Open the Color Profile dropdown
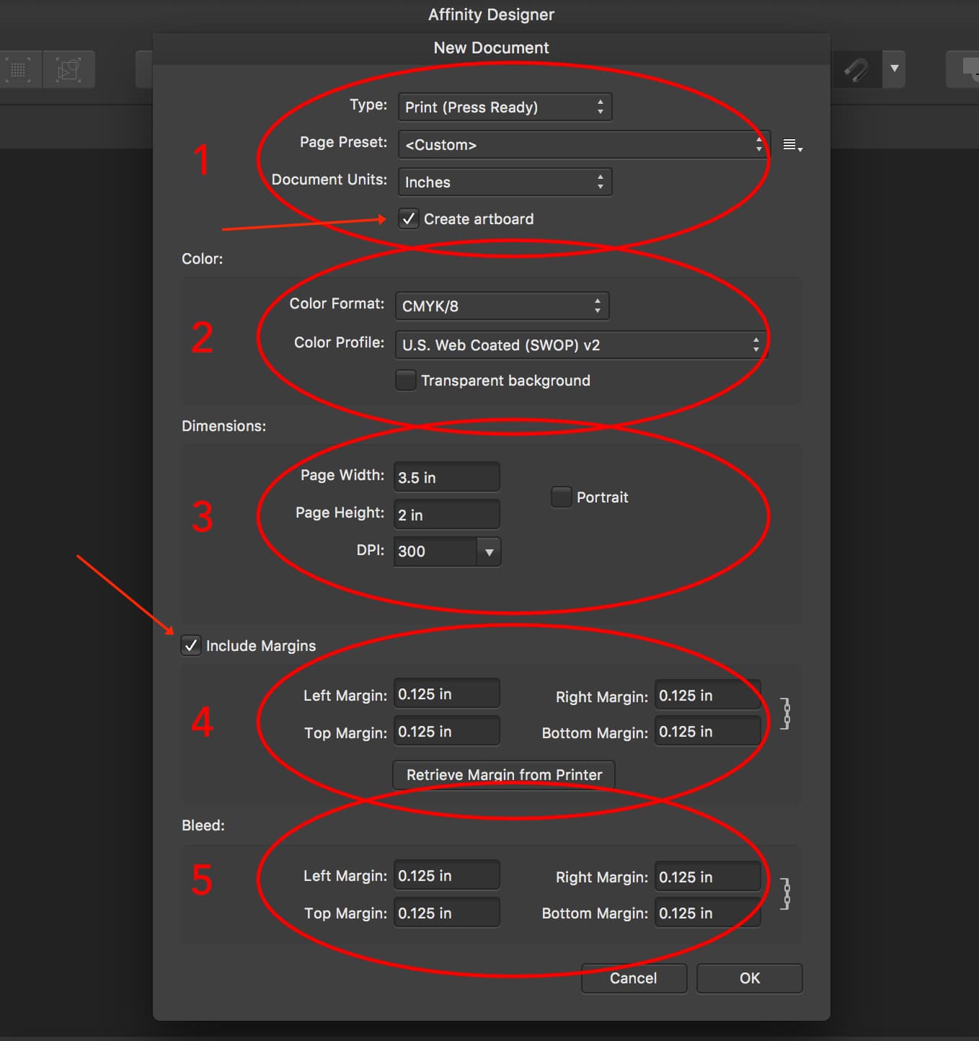This screenshot has width=979, height=1041. tap(581, 345)
